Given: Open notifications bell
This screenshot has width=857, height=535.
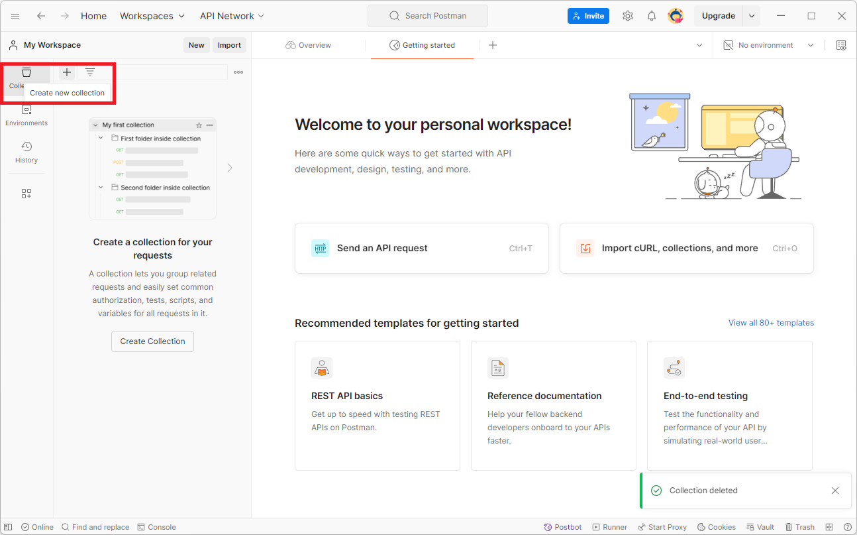Looking at the screenshot, I should coord(652,16).
